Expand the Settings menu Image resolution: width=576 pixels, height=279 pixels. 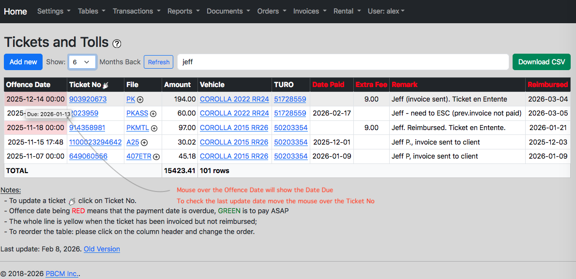pos(54,12)
